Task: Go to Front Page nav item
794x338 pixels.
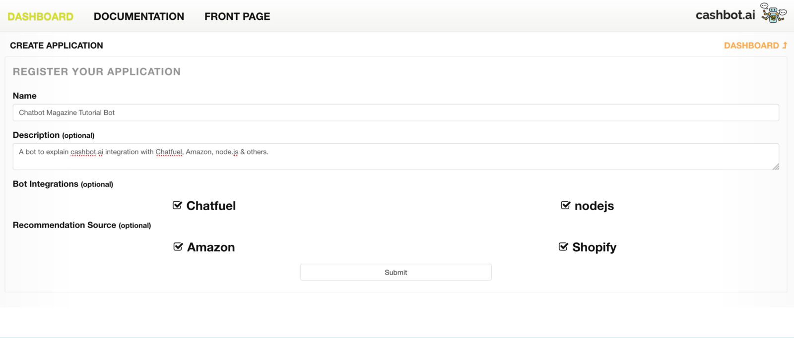Action: point(237,16)
